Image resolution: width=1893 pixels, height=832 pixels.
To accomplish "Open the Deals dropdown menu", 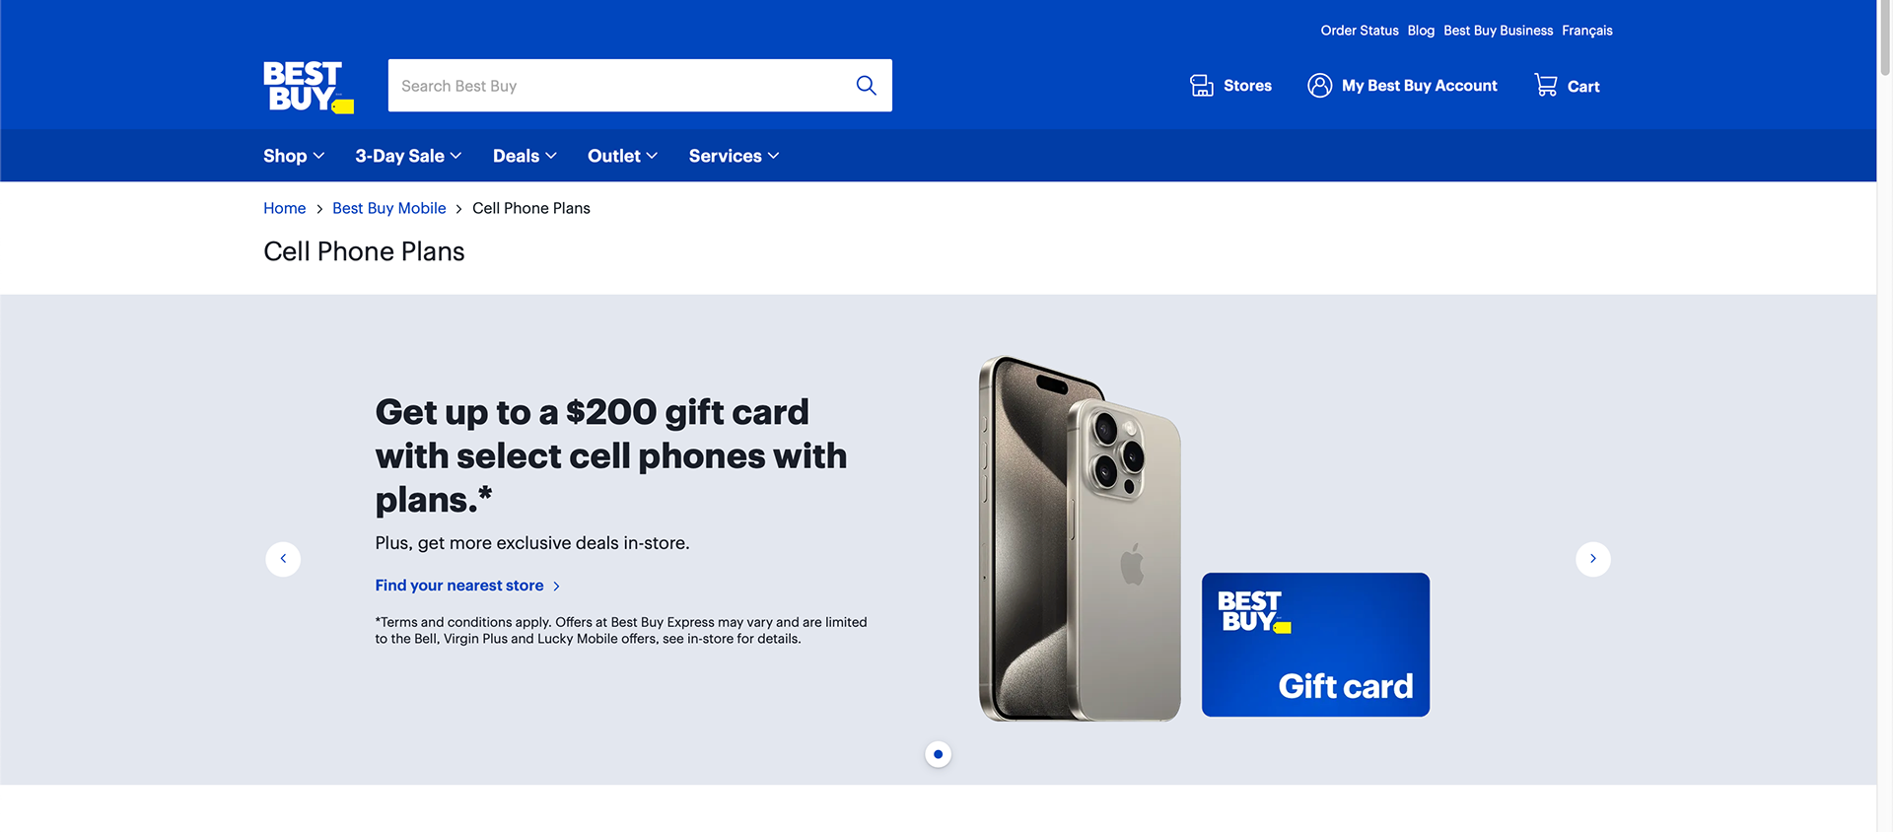I will [x=525, y=156].
